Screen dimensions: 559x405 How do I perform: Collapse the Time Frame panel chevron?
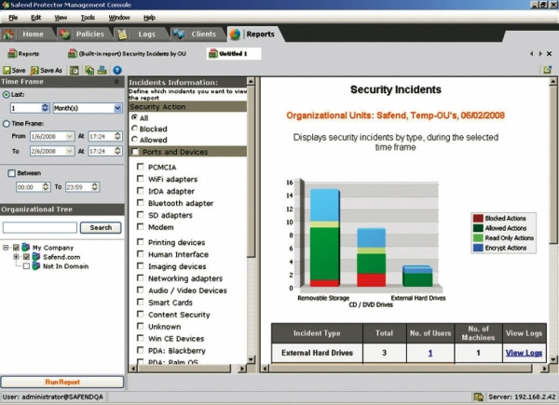point(118,82)
